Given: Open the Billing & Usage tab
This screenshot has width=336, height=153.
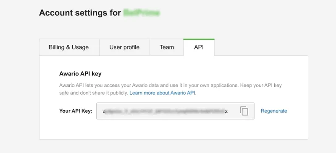Looking at the screenshot, I should [69, 47].
